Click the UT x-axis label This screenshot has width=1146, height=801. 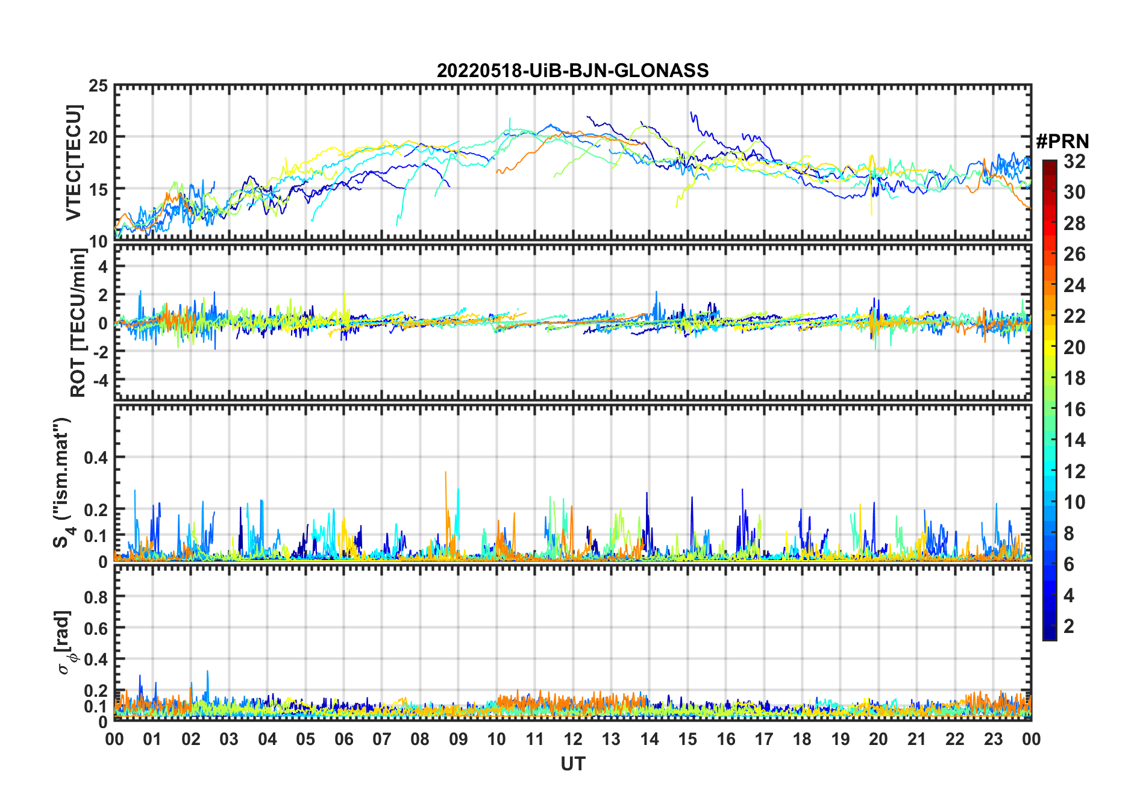pyautogui.click(x=572, y=764)
